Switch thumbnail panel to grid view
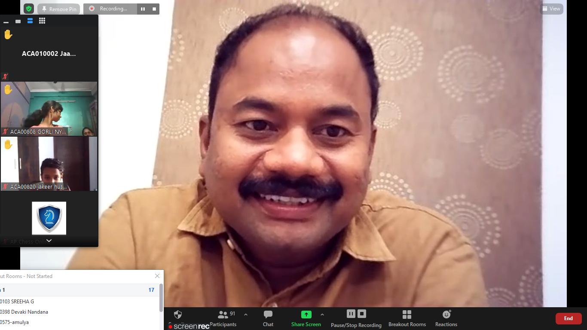The height and width of the screenshot is (330, 587). pos(42,21)
